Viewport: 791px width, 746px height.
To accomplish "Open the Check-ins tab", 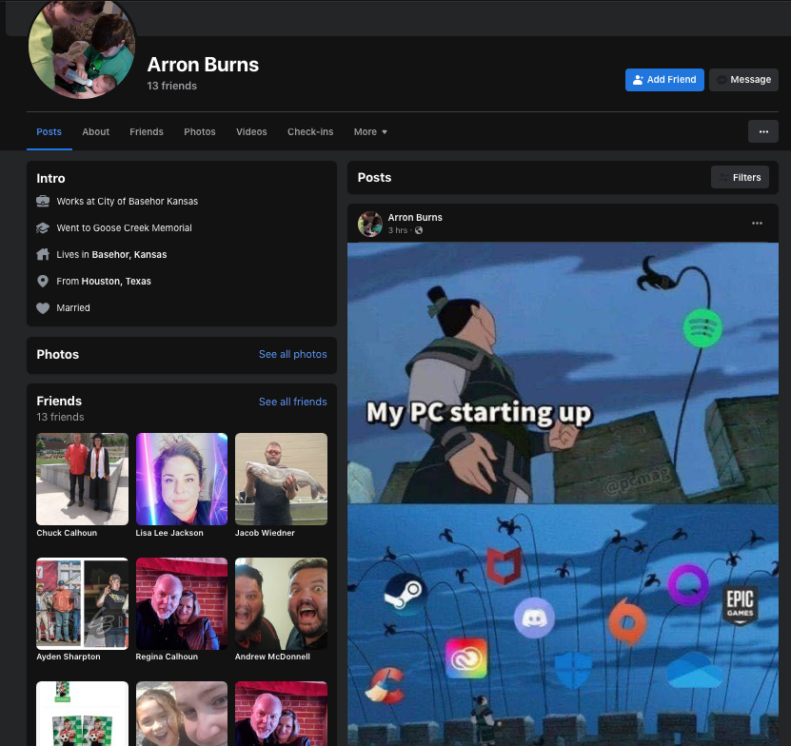I will [310, 132].
